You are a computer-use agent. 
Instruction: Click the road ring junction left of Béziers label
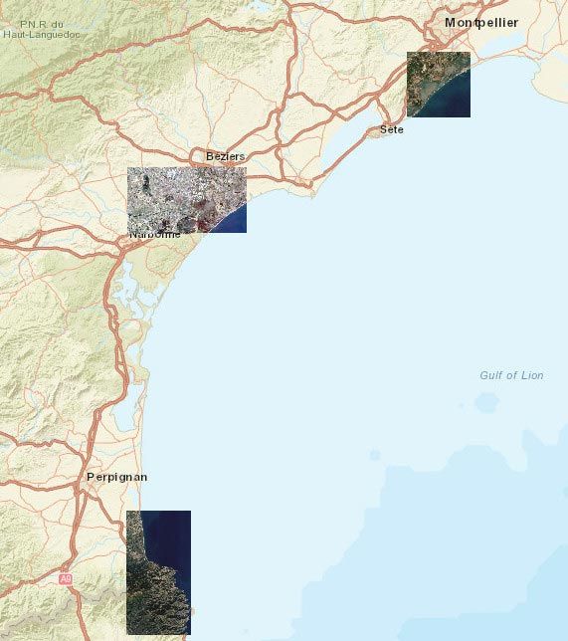pyautogui.click(x=197, y=155)
